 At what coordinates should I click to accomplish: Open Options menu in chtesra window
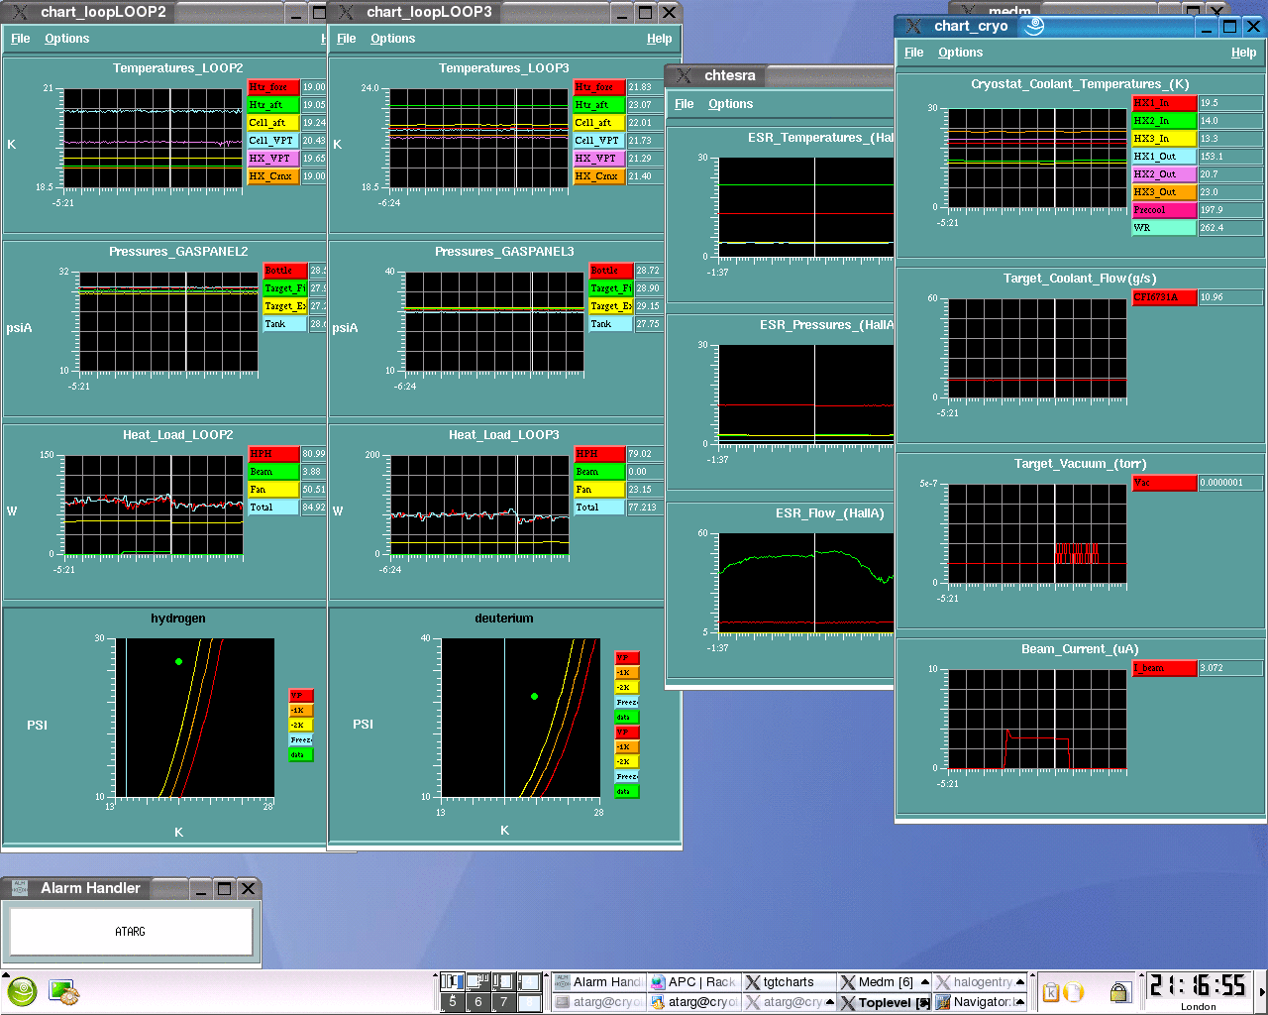point(731,104)
